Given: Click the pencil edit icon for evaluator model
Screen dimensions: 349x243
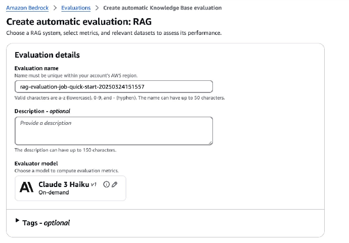Looking at the screenshot, I should pos(114,184).
